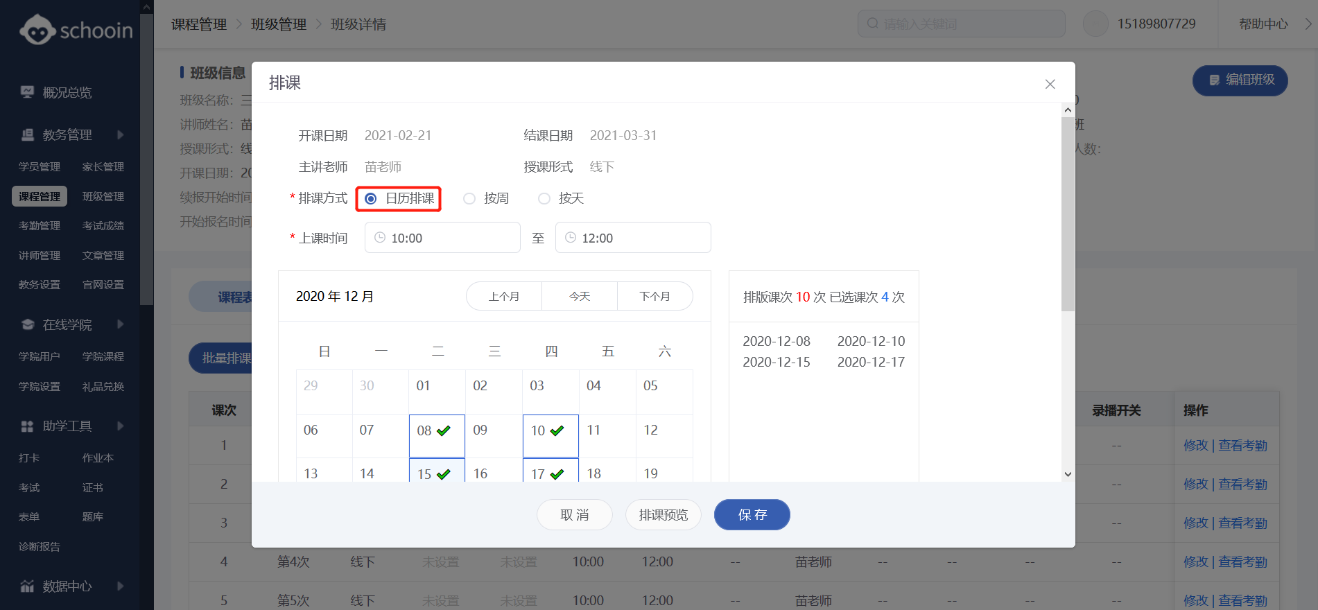This screenshot has height=610, width=1318.
Task: Open 礼品兑换 in sidebar
Action: tap(103, 386)
